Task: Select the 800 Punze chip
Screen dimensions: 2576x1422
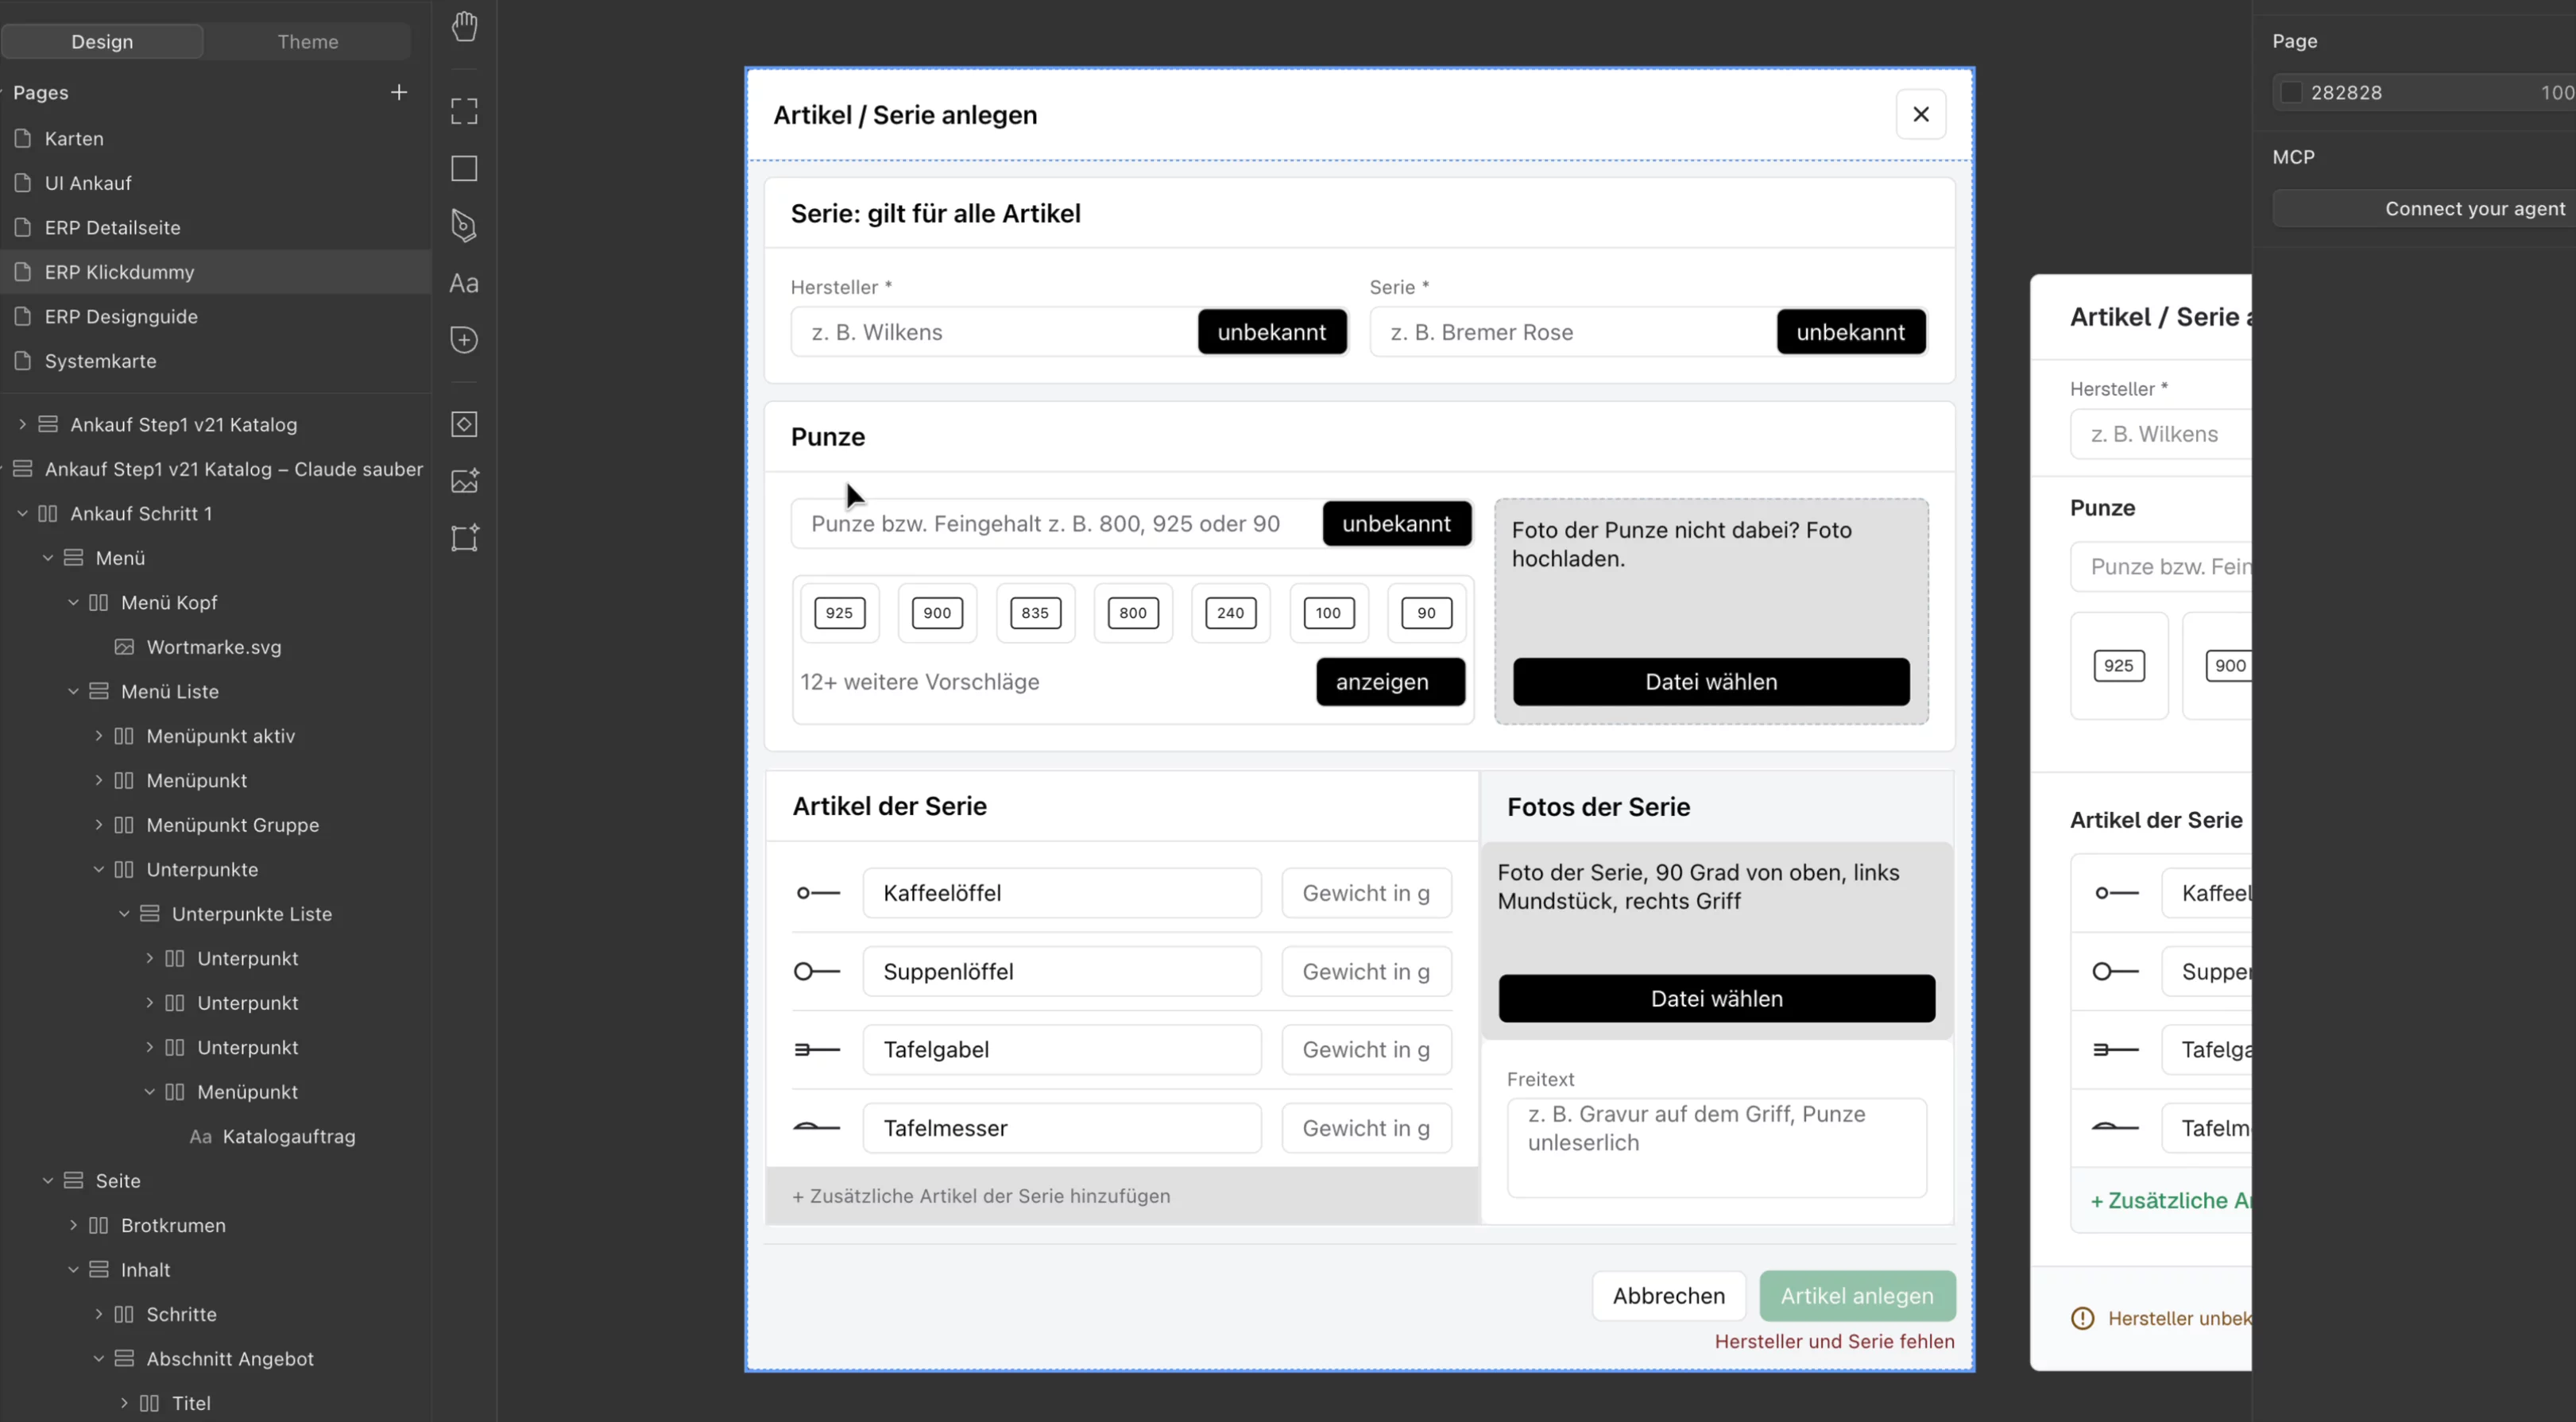Action: (1133, 613)
